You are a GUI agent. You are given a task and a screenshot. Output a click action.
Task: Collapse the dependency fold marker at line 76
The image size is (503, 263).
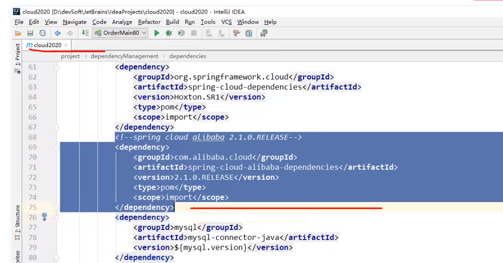pyautogui.click(x=56, y=218)
